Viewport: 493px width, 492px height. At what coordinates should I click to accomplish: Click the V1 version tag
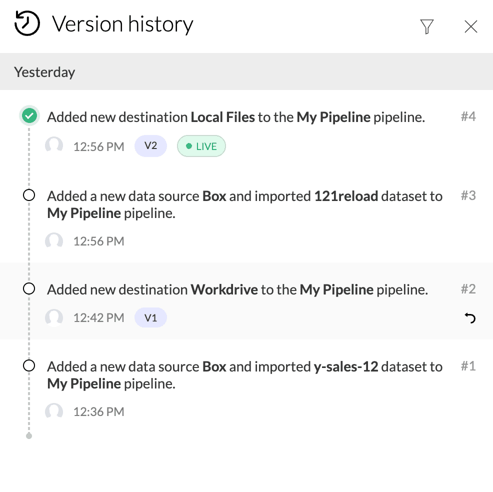click(x=150, y=317)
